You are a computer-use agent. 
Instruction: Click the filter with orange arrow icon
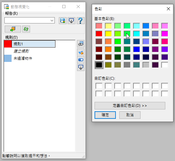pyautogui.click(x=81, y=52)
